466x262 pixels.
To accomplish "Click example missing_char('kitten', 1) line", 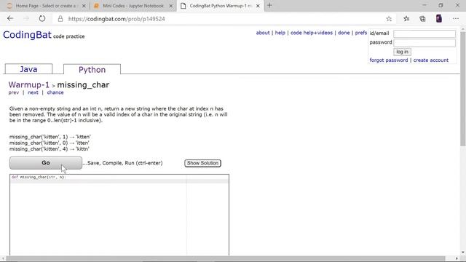I will [x=50, y=137].
